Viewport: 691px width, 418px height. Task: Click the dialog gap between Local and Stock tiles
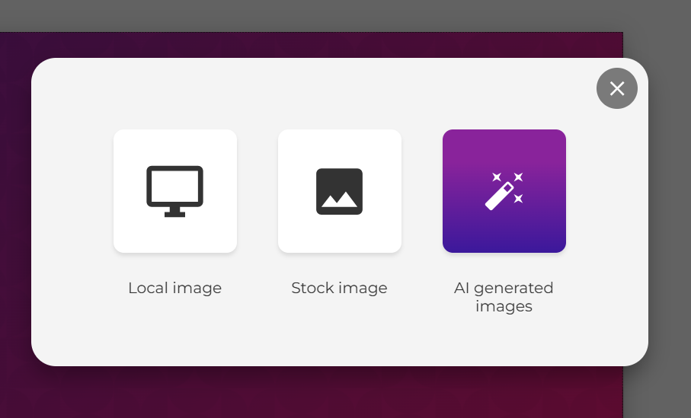click(258, 190)
